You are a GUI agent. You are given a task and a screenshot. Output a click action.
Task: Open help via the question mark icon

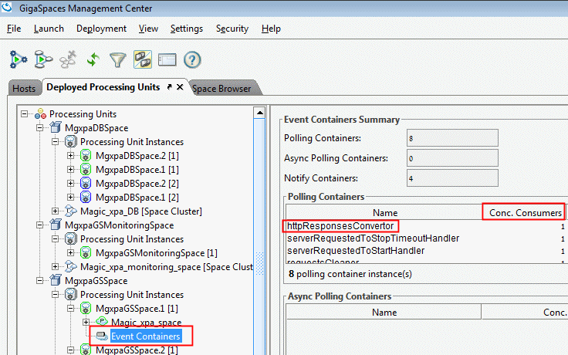(x=192, y=59)
